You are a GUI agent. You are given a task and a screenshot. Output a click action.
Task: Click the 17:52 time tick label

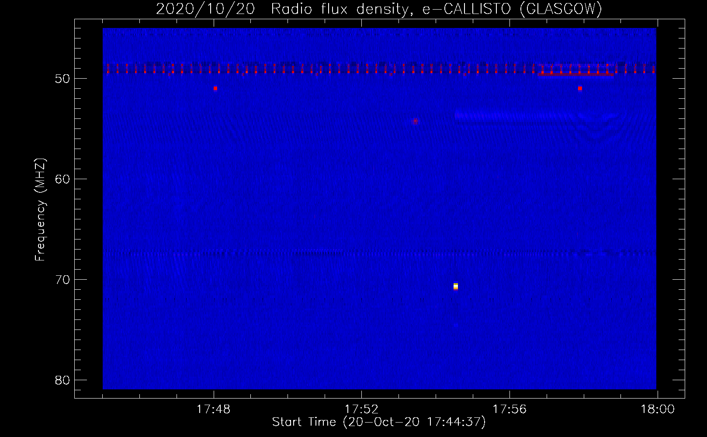coord(361,409)
